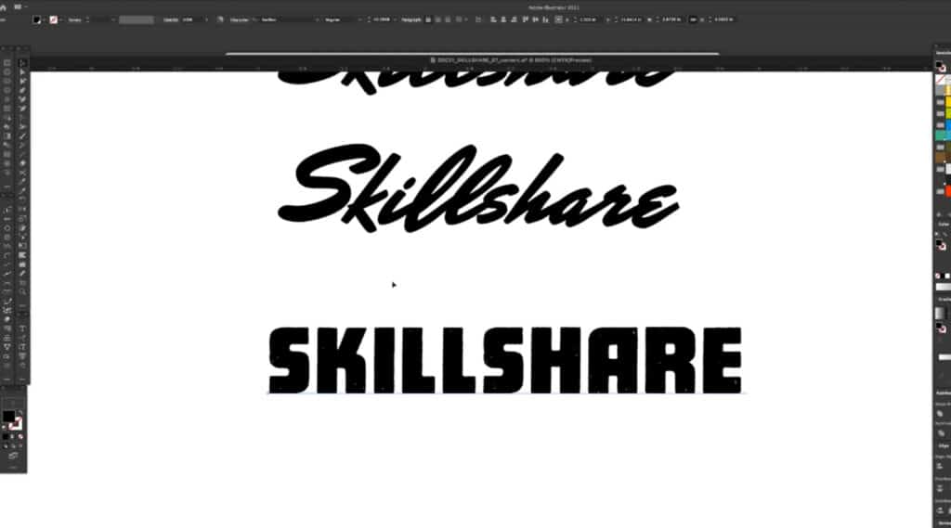Click the Y position field

tap(629, 20)
